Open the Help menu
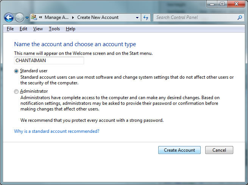Screen dimensions: 248x185 click(70, 29)
